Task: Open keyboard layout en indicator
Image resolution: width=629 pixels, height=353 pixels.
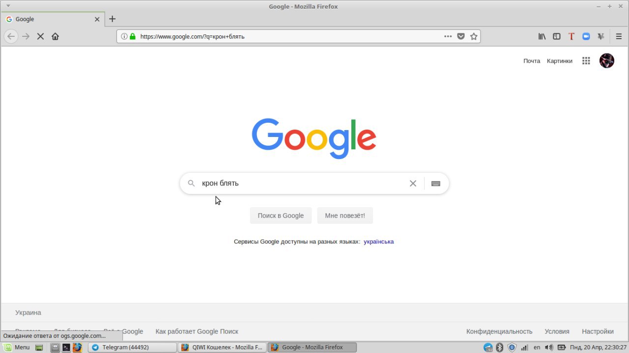Action: coord(537,347)
